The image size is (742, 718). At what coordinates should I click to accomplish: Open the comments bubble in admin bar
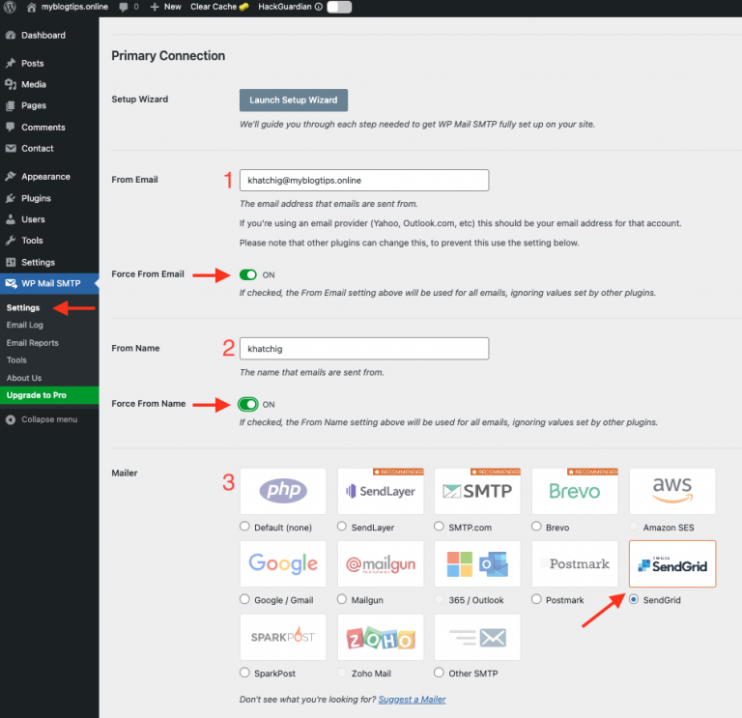124,7
